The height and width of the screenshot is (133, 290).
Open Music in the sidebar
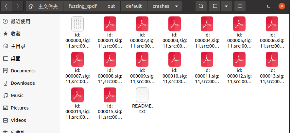point(30,96)
